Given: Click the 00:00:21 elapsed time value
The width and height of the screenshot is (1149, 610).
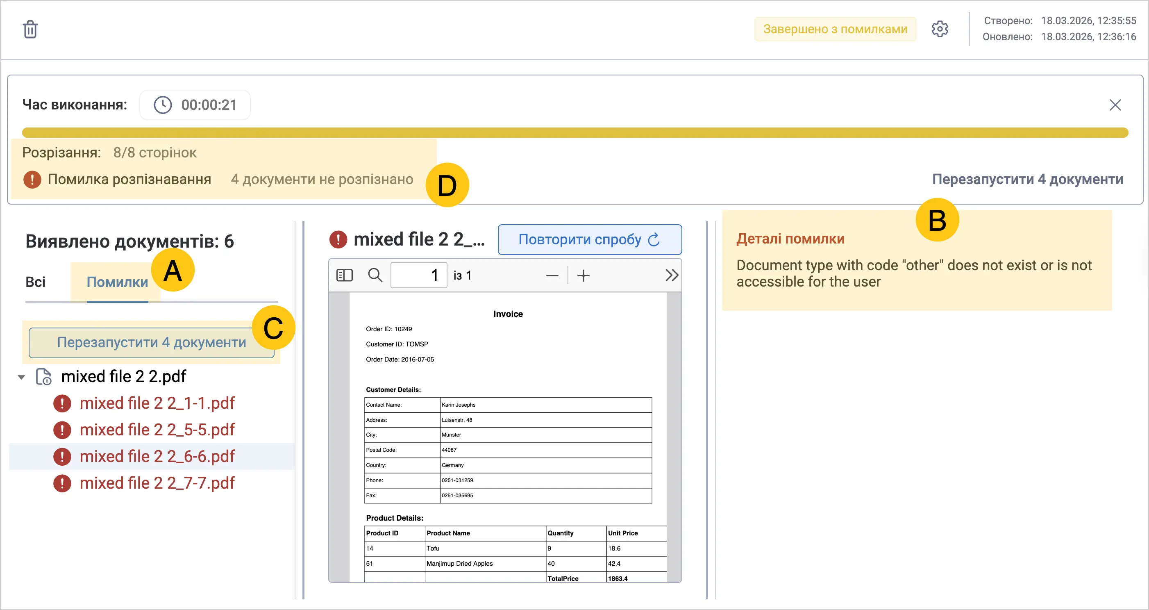Looking at the screenshot, I should (x=209, y=105).
